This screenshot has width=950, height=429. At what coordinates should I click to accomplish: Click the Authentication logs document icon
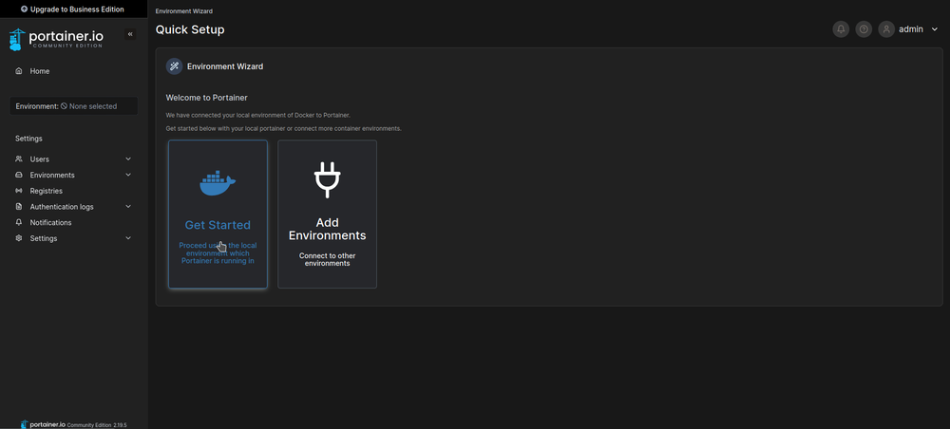point(19,206)
